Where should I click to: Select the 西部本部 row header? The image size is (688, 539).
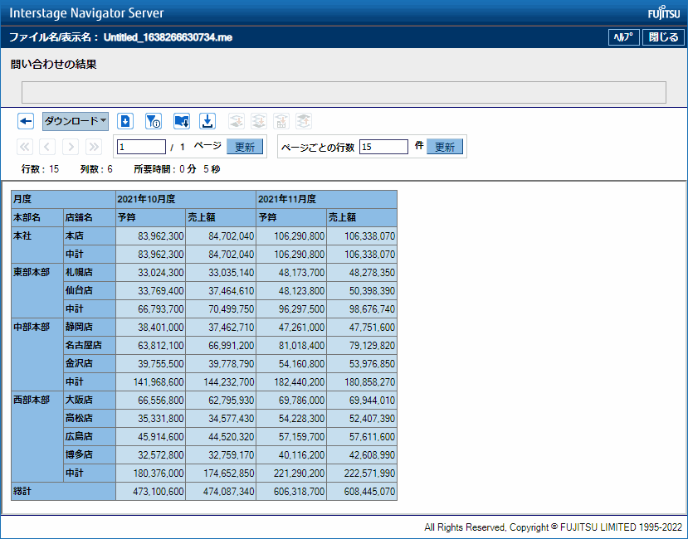37,436
